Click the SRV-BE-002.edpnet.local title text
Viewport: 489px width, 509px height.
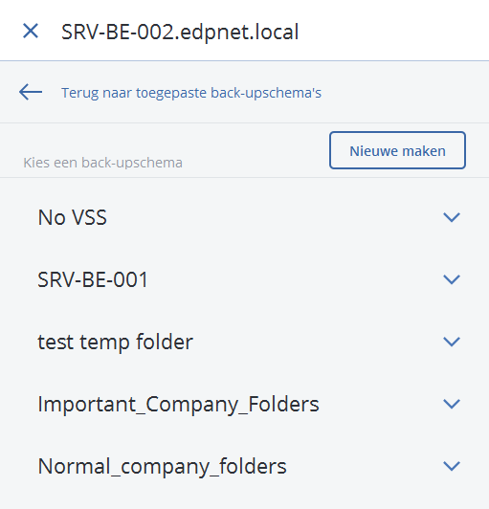tap(180, 33)
